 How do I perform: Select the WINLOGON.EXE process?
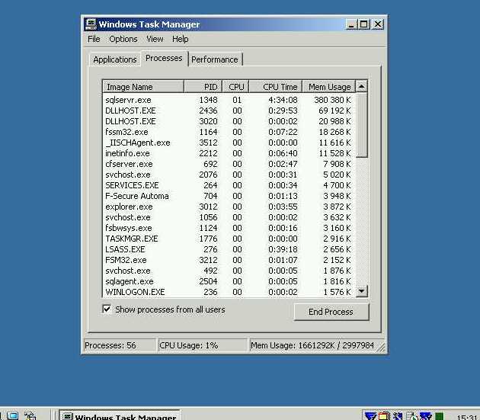click(229, 292)
